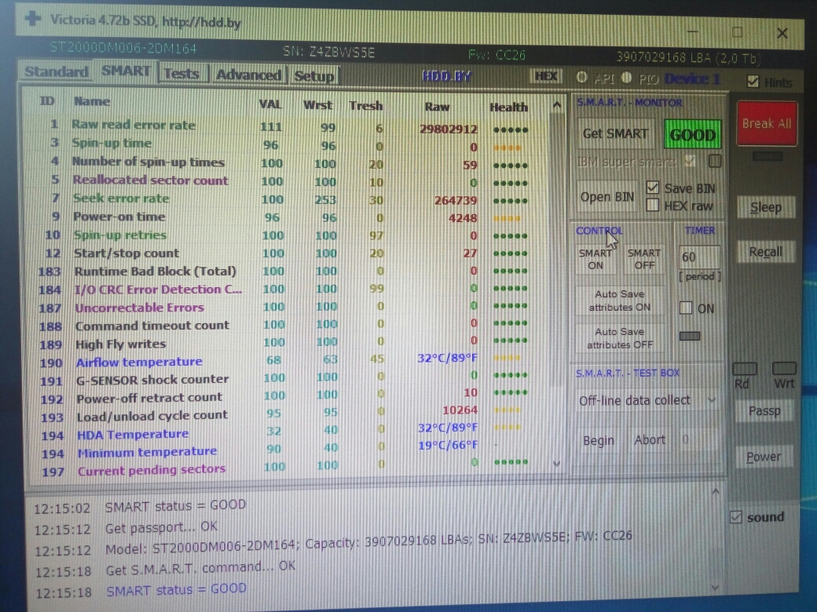The height and width of the screenshot is (612, 817).
Task: Click the Victoria plus-sign app icon
Action: click(x=33, y=19)
